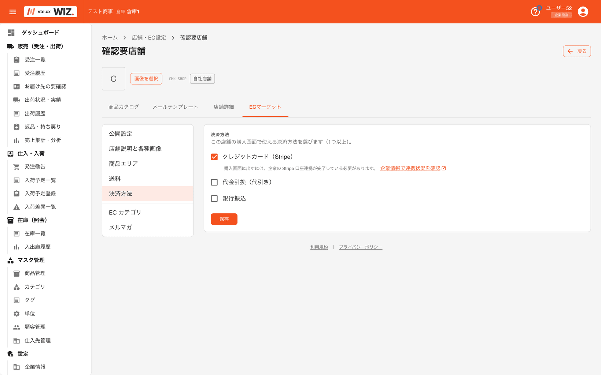601x375 pixels.
Task: Open EC カテゴリ in the side menu
Action: click(x=148, y=213)
